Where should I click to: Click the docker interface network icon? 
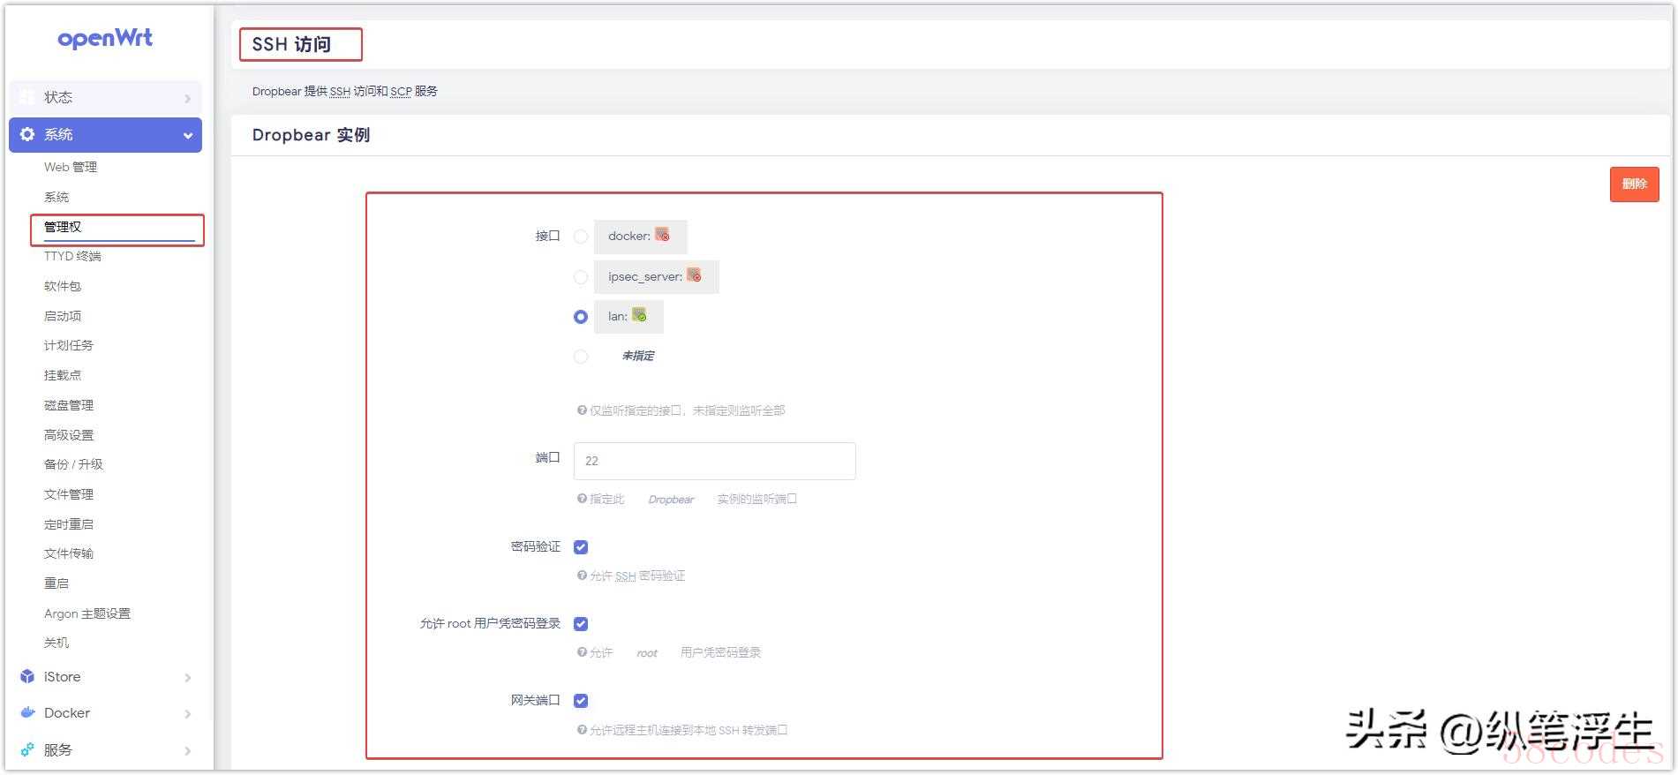coord(662,236)
